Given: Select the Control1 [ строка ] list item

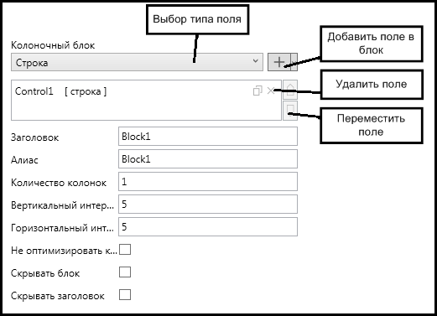Looking at the screenshot, I should (146, 91).
